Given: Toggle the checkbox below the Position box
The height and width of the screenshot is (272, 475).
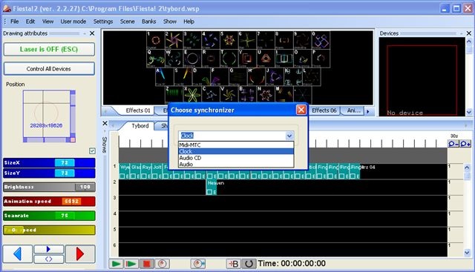Looking at the screenshot, I should (x=92, y=150).
